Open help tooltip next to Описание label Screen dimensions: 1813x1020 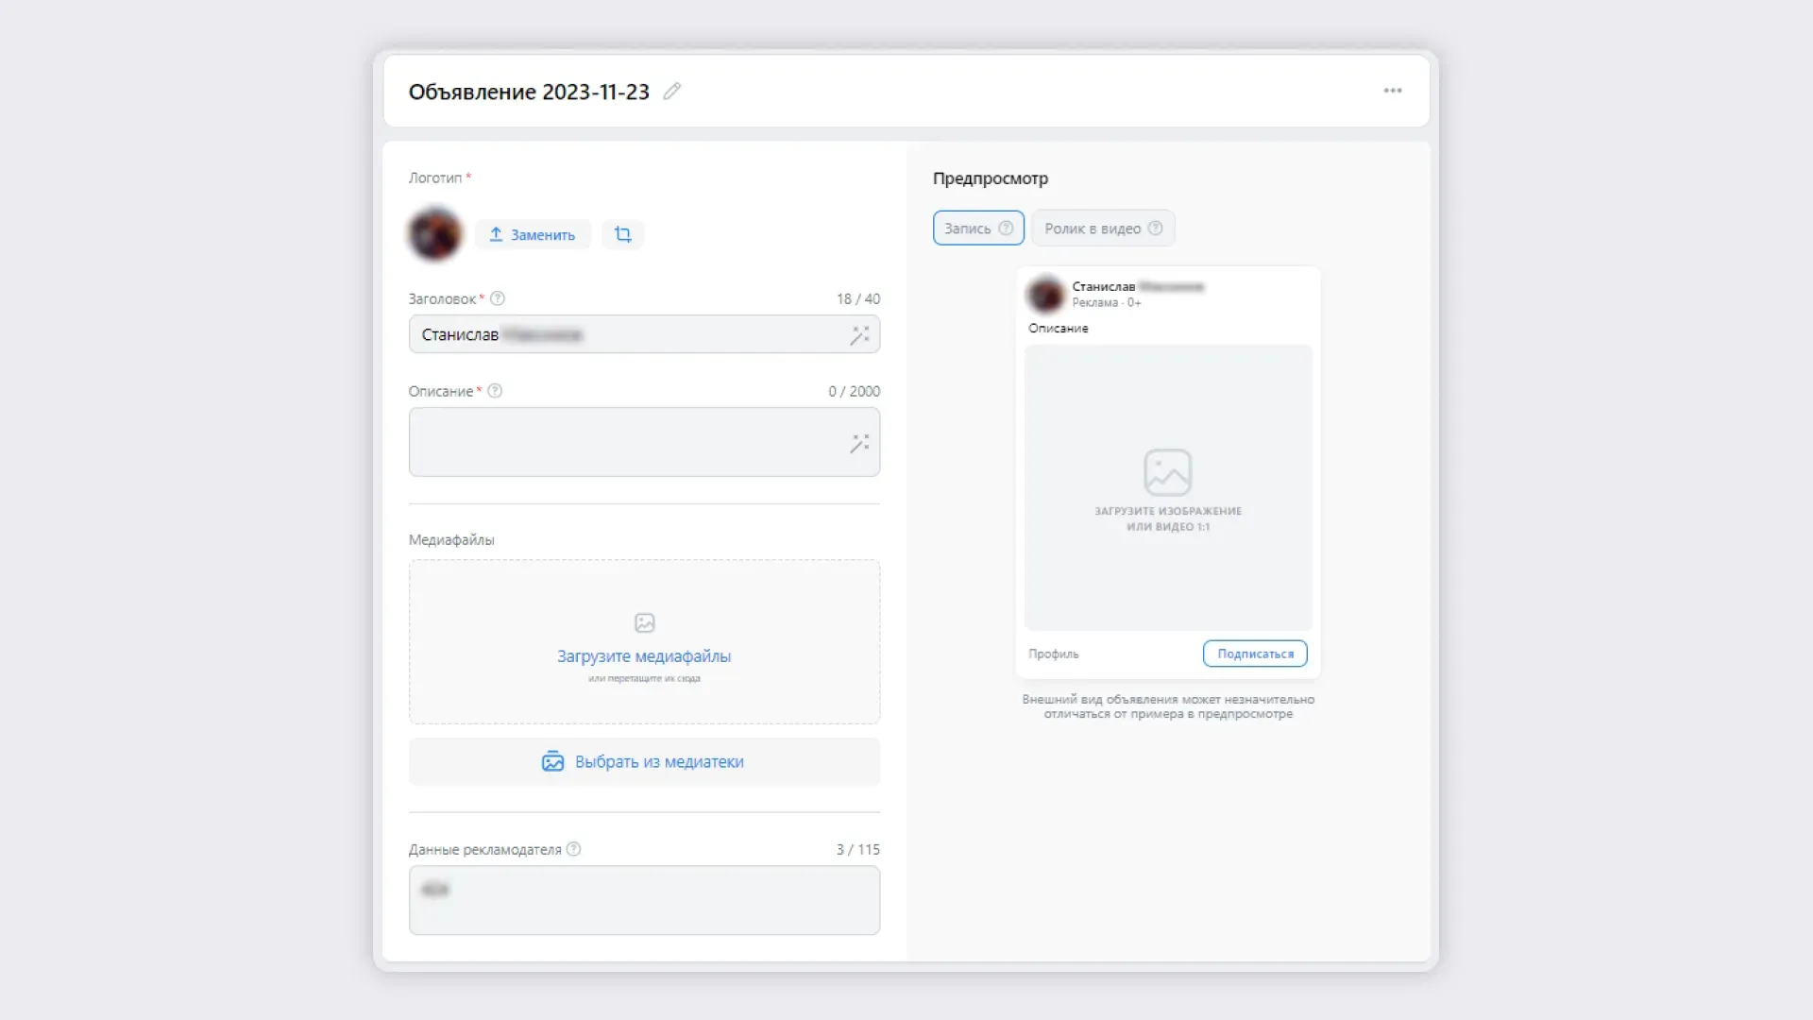click(495, 391)
